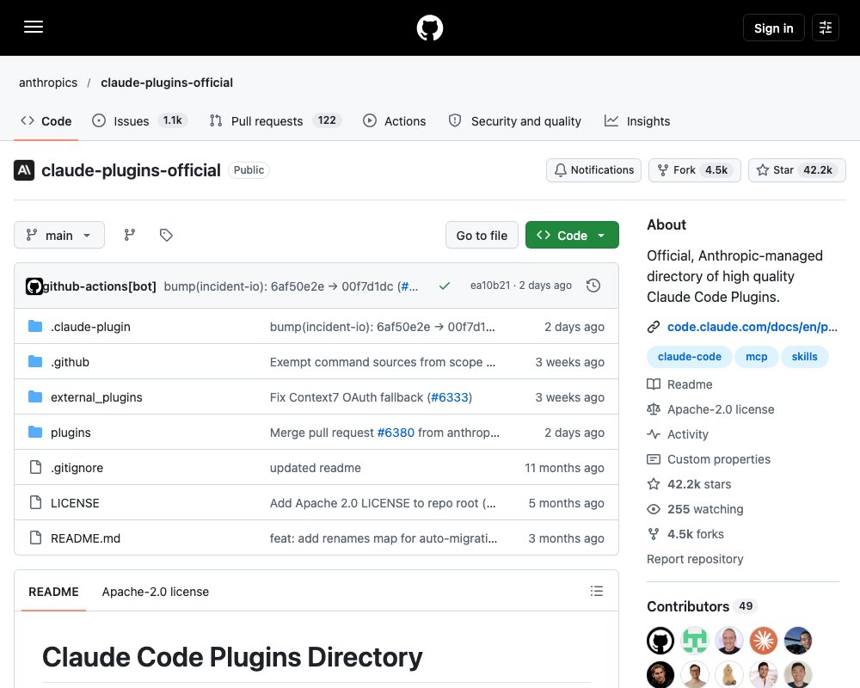Click the orange starburst contributor avatar
860x688 pixels.
point(764,640)
